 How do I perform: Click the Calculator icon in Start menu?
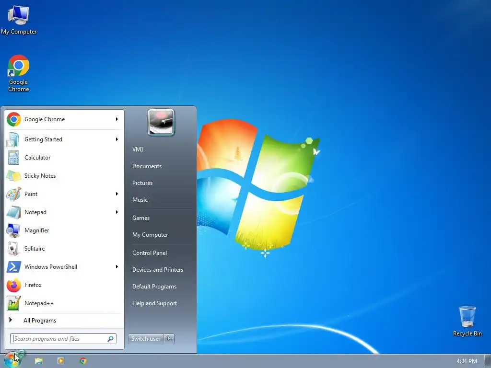[13, 158]
